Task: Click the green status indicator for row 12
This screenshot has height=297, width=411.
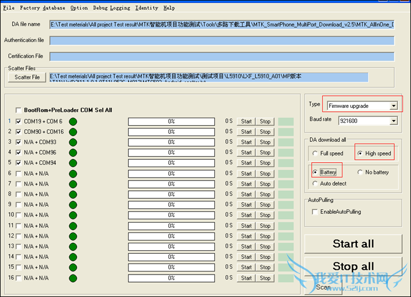Action: click(73, 236)
